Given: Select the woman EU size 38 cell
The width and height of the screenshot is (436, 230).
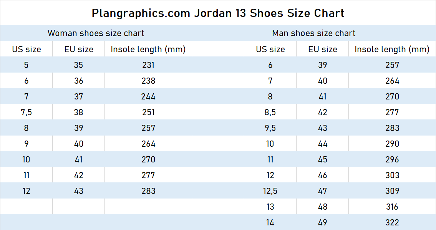Looking at the screenshot, I should 78,112.
